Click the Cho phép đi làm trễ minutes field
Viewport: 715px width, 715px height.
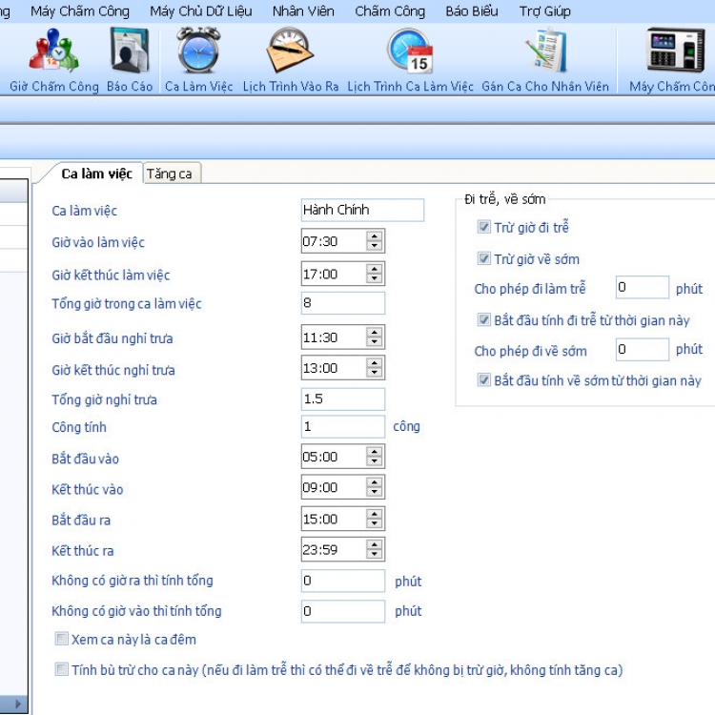(x=641, y=288)
